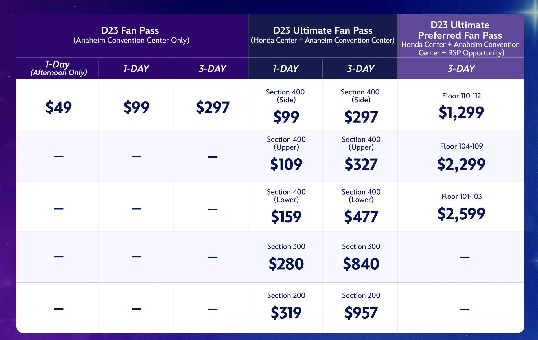Click the 1-Day (Afternoon Only) column header
538x340 pixels.
(x=58, y=69)
